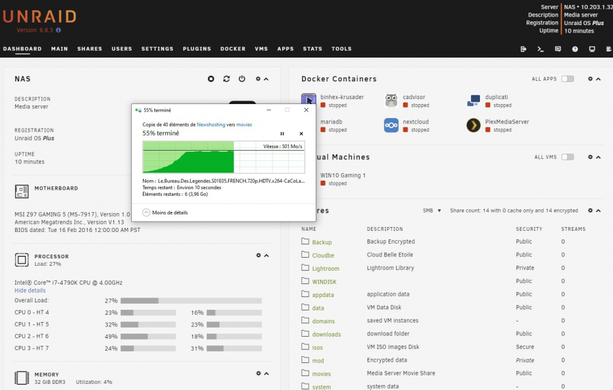
Task: Open the Lightroom share link
Action: click(326, 269)
